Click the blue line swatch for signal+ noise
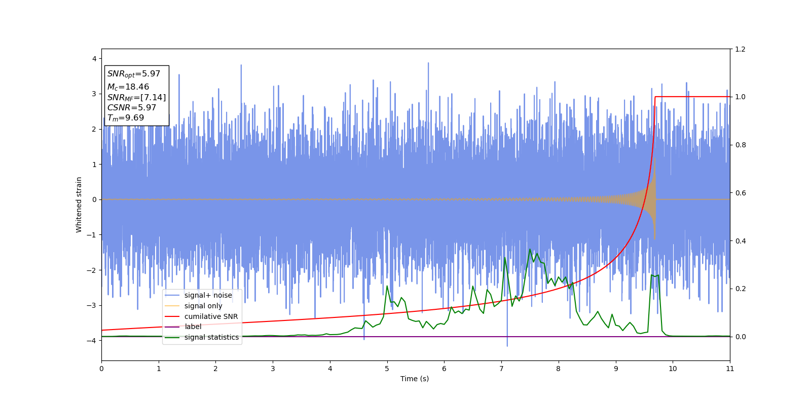The height and width of the screenshot is (405, 811). 172,295
